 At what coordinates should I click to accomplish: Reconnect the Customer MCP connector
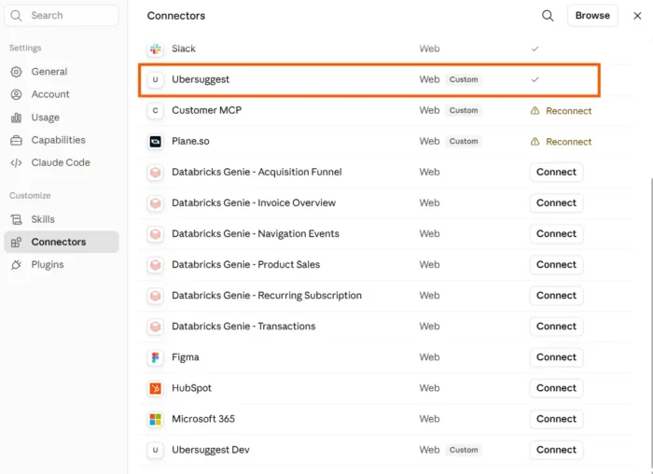tap(568, 111)
